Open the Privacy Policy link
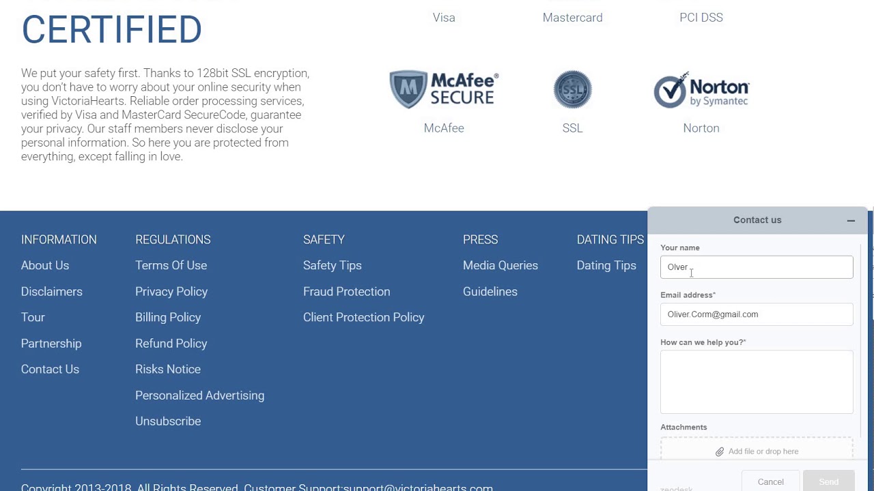The height and width of the screenshot is (491, 874). (171, 291)
